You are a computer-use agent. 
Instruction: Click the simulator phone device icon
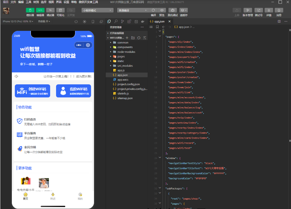click(x=93, y=22)
